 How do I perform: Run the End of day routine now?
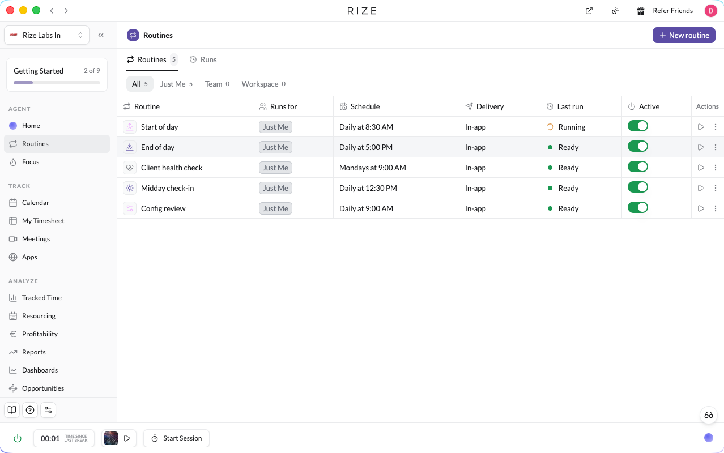point(701,147)
